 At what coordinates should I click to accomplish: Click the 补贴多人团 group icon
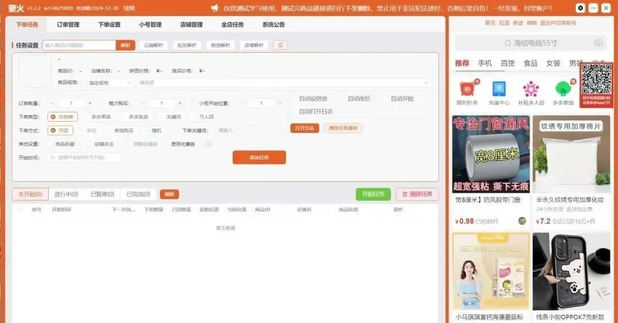tap(530, 89)
